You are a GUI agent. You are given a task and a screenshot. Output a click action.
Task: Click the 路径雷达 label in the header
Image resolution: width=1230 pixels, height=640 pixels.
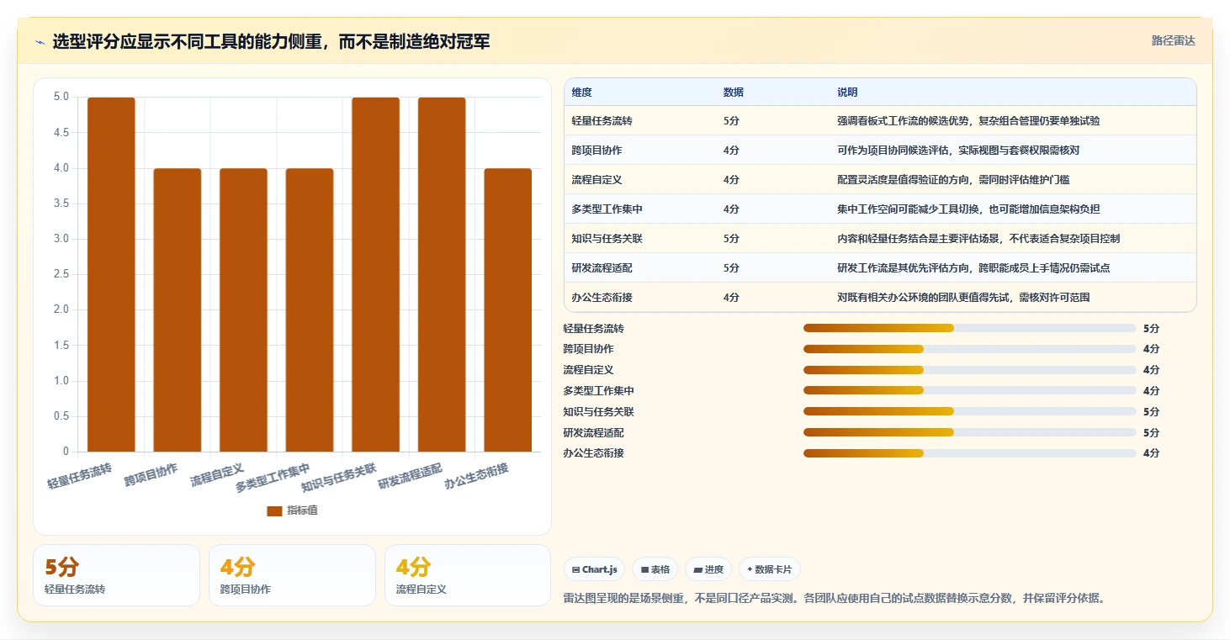pyautogui.click(x=1173, y=40)
